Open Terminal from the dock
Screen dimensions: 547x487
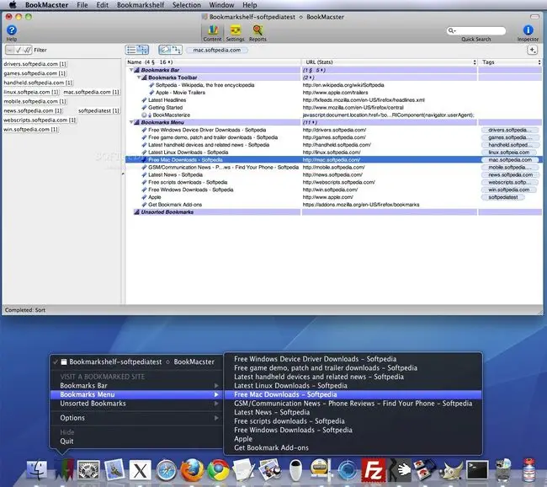click(x=477, y=470)
